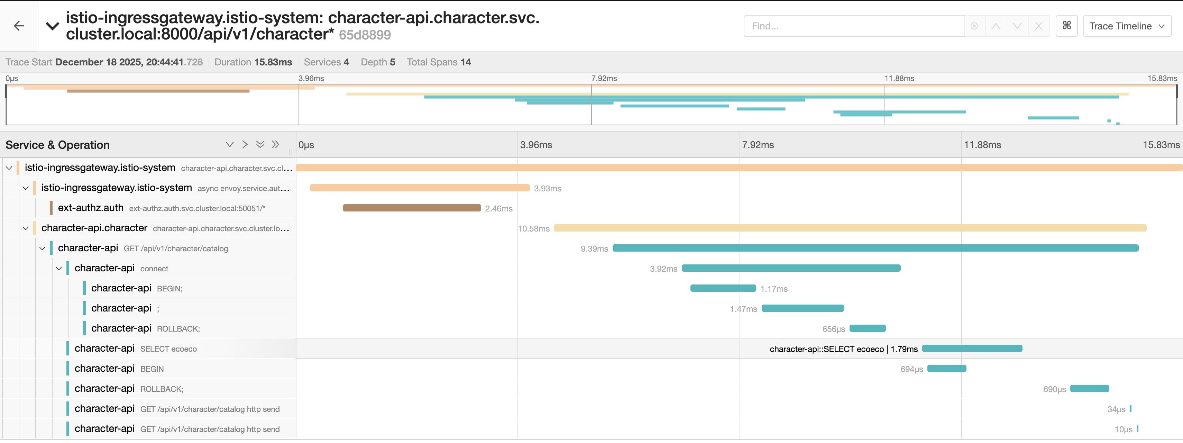Collapse character-api.character span children
This screenshot has height=443, width=1183.
coord(26,228)
